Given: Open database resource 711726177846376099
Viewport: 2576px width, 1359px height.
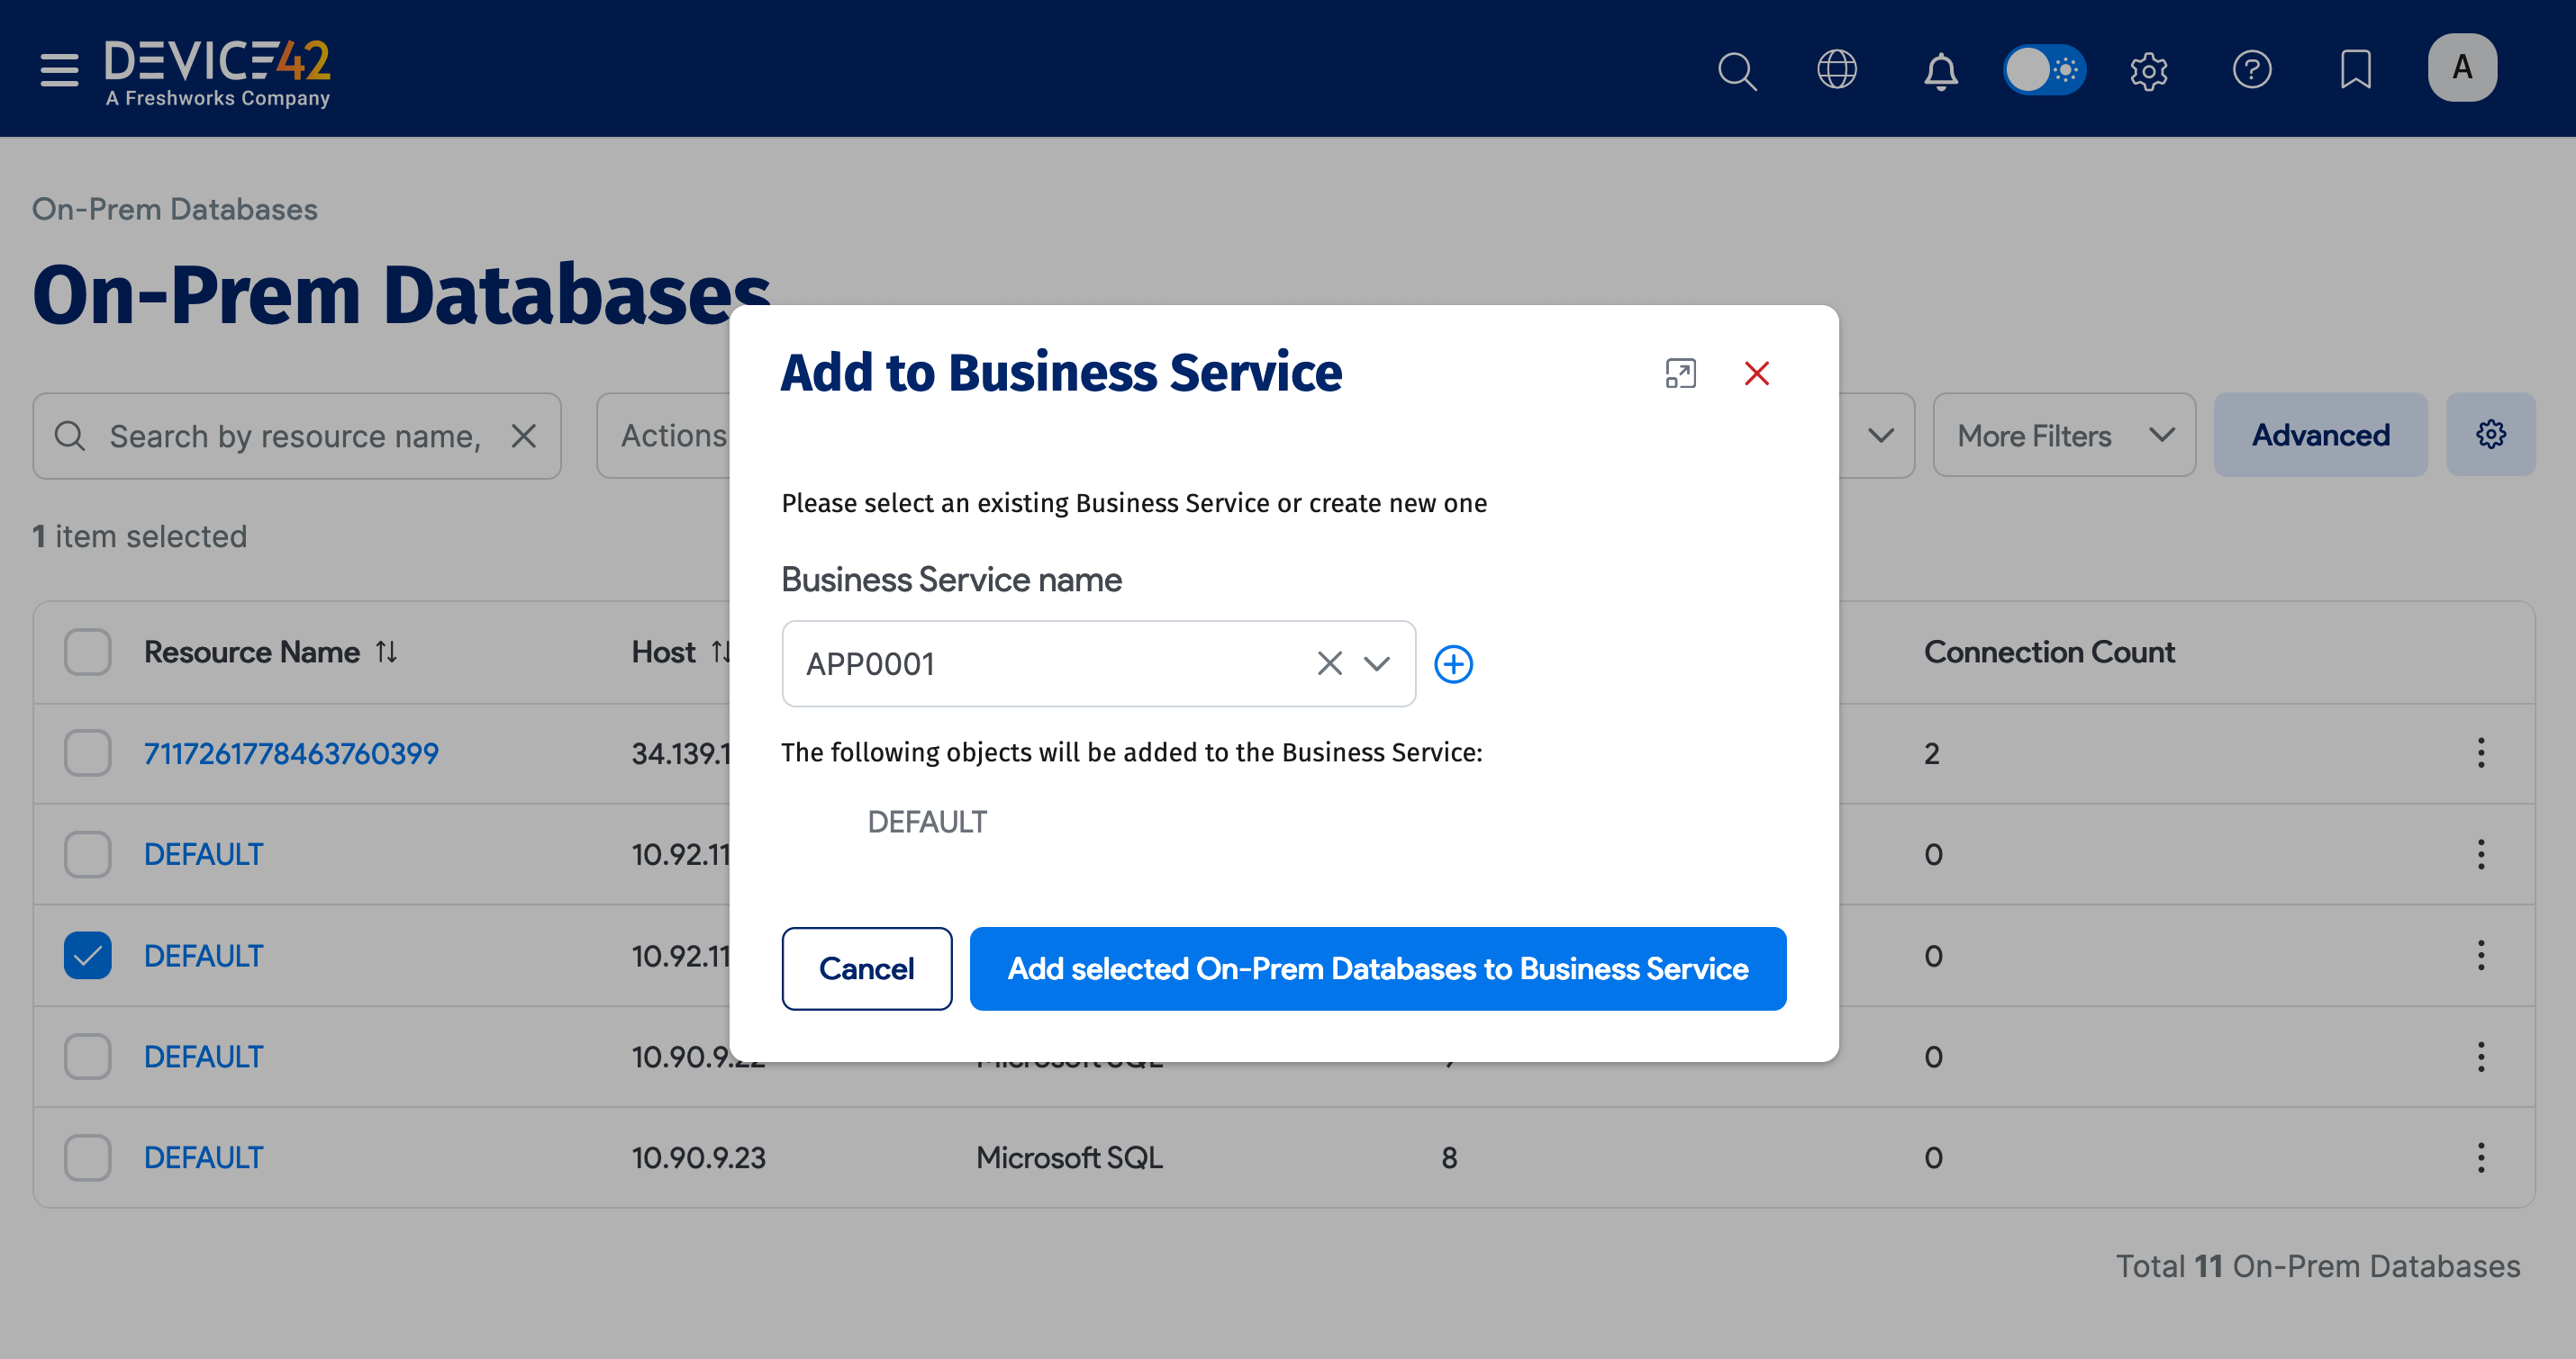Looking at the screenshot, I should point(291,752).
